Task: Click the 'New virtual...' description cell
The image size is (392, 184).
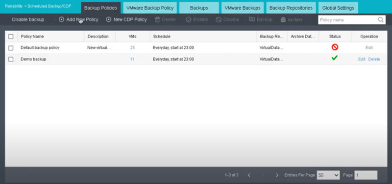Action: click(99, 47)
